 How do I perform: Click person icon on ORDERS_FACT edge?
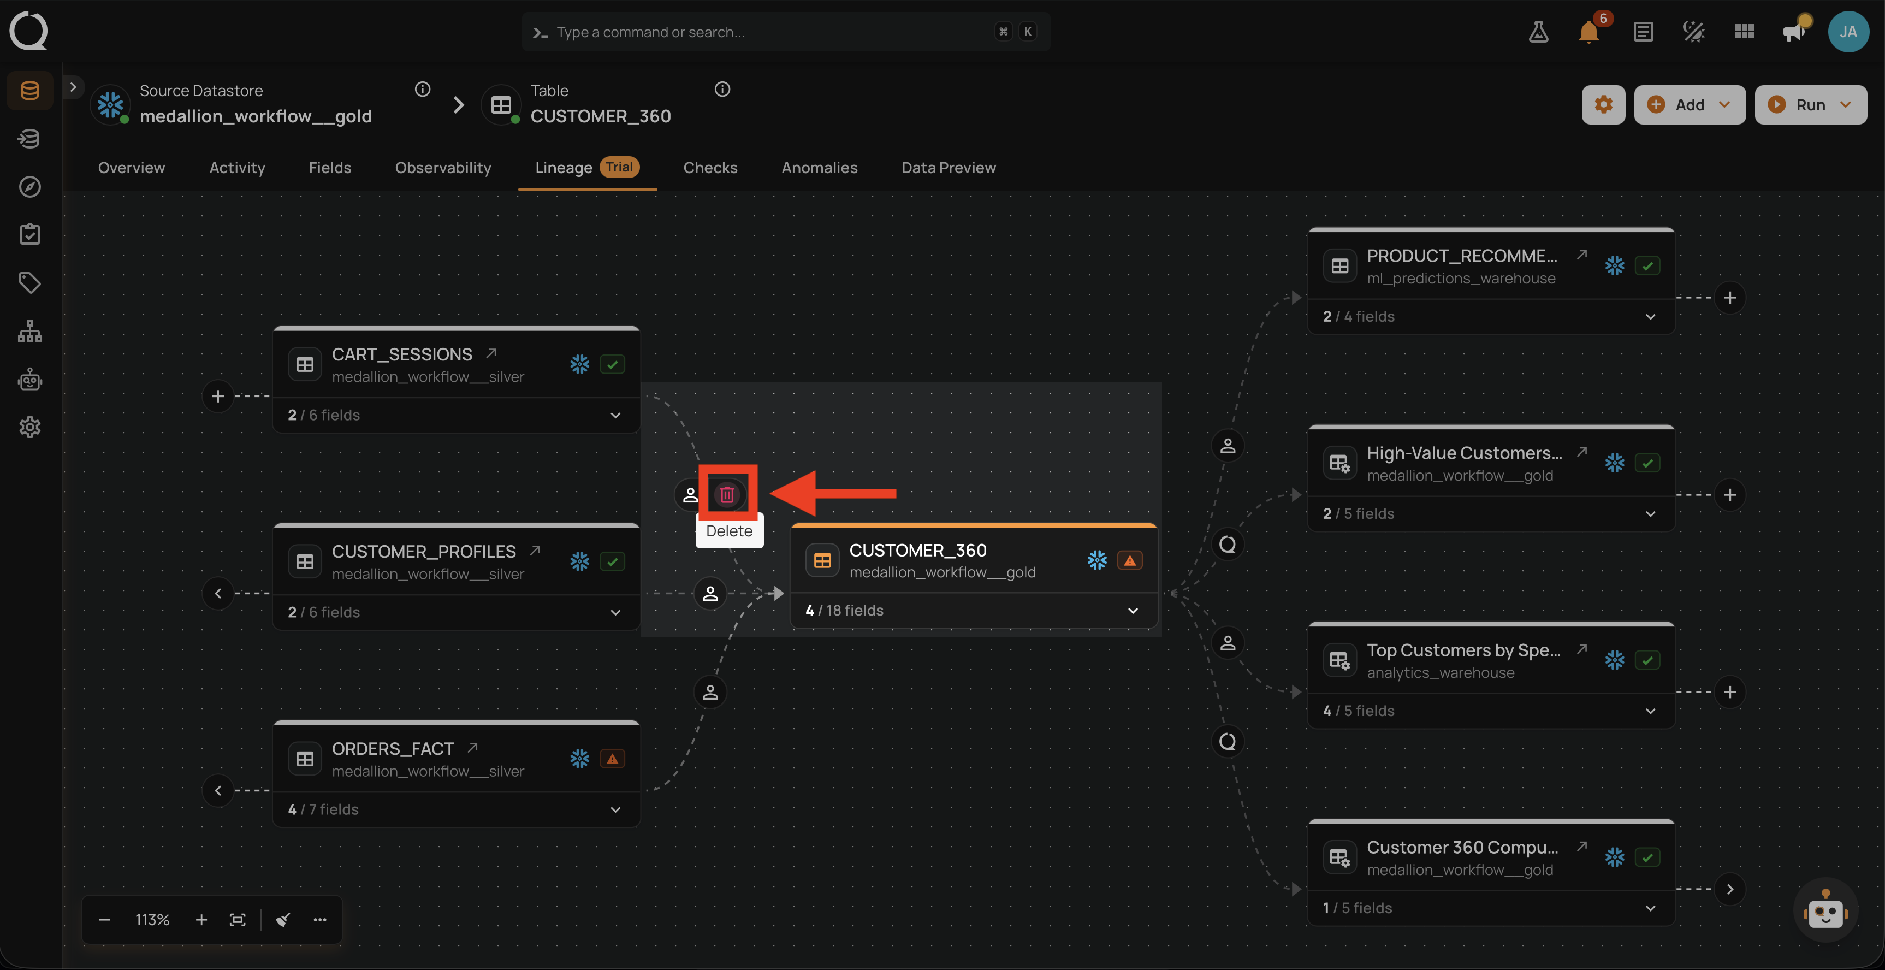(710, 692)
